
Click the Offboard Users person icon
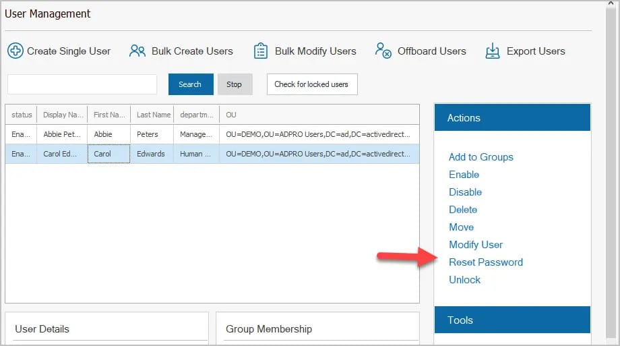(383, 51)
